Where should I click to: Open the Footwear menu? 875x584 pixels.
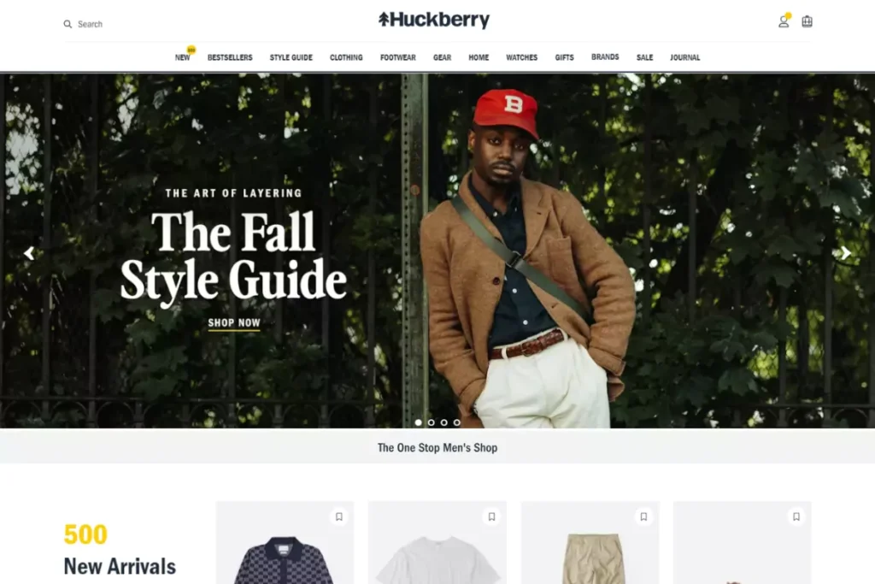click(398, 57)
